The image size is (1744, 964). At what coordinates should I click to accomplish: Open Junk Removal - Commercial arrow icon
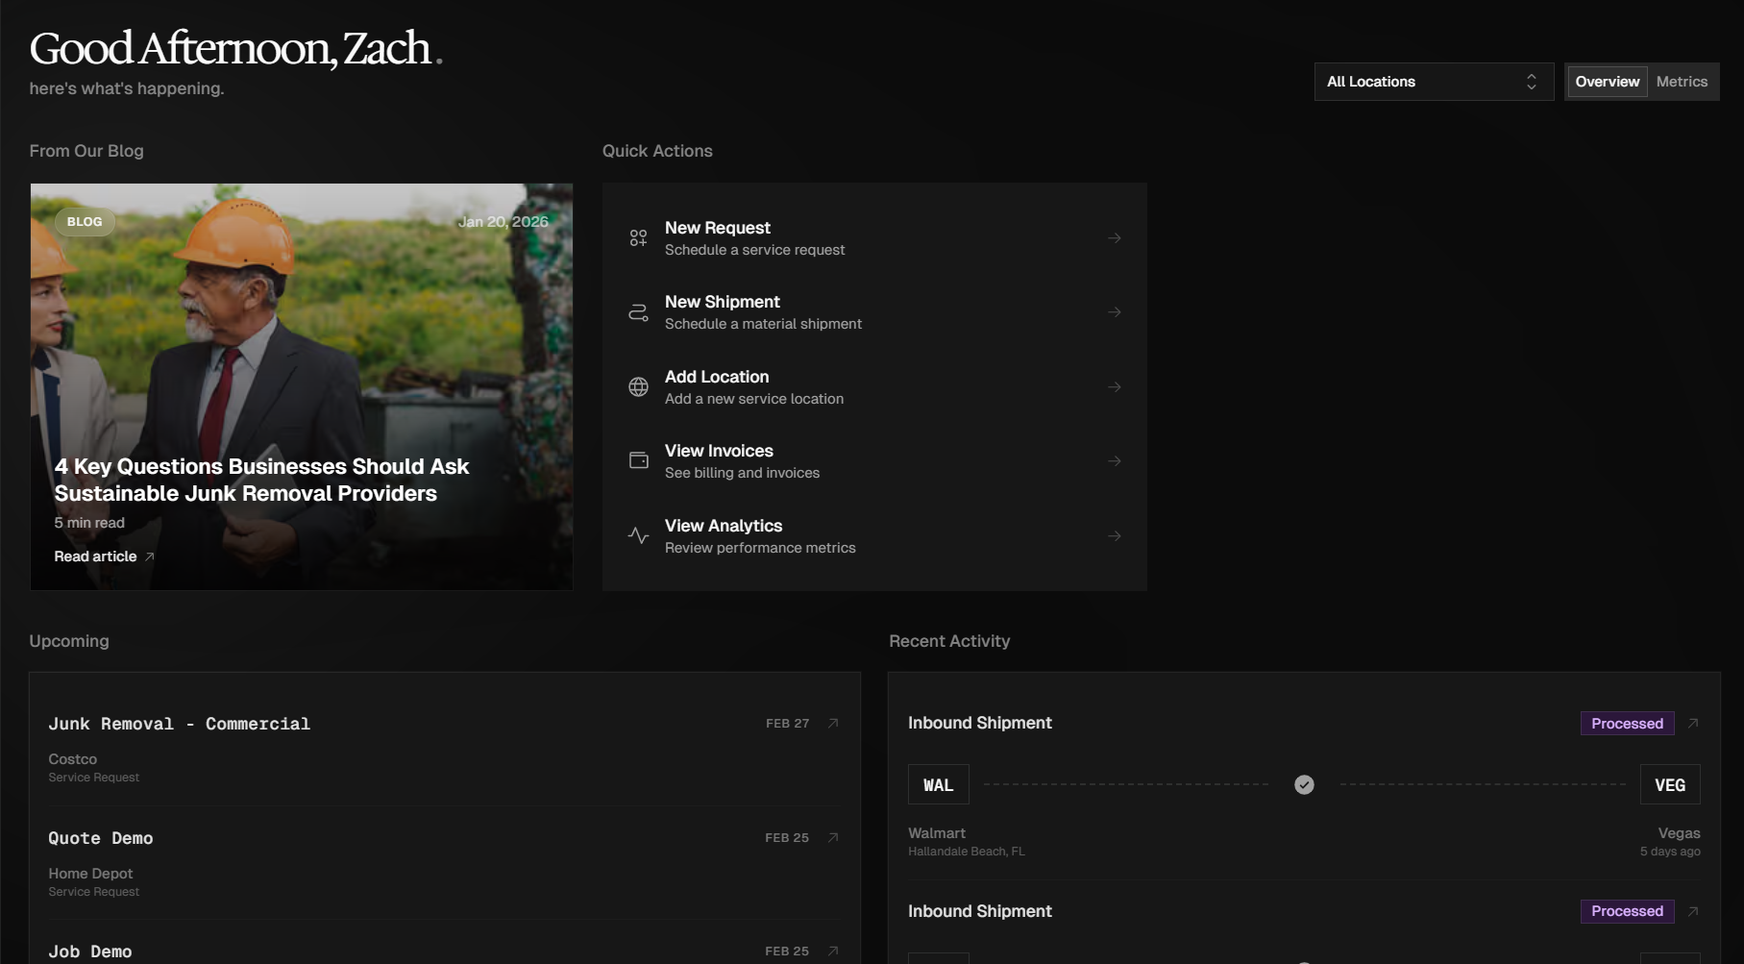point(833,723)
